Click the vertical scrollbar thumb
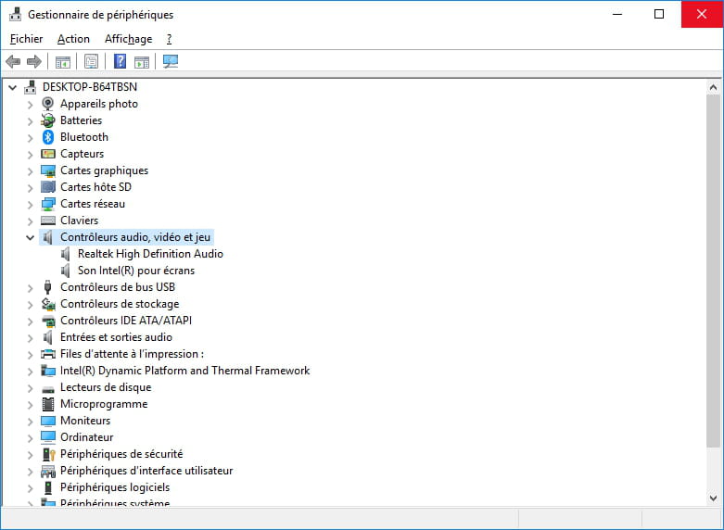 click(713, 271)
